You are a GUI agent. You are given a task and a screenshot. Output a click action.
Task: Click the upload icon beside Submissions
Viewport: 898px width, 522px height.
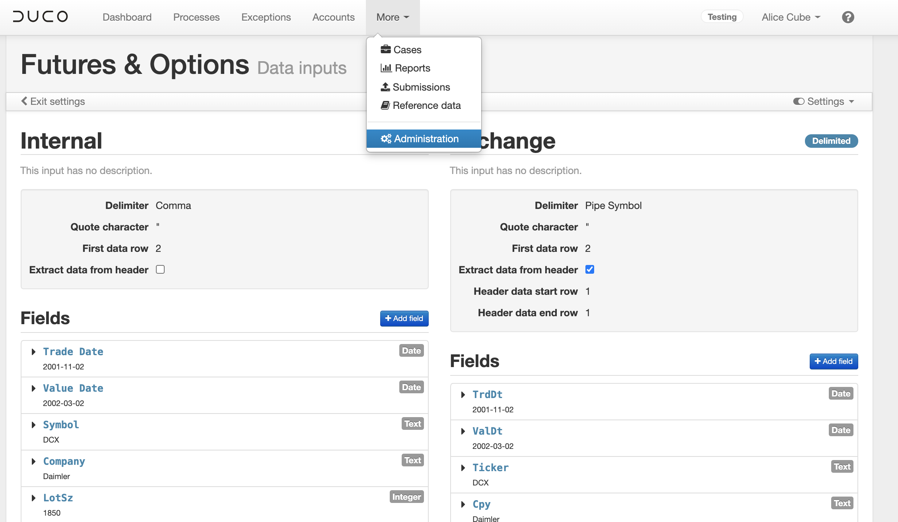[x=385, y=87]
